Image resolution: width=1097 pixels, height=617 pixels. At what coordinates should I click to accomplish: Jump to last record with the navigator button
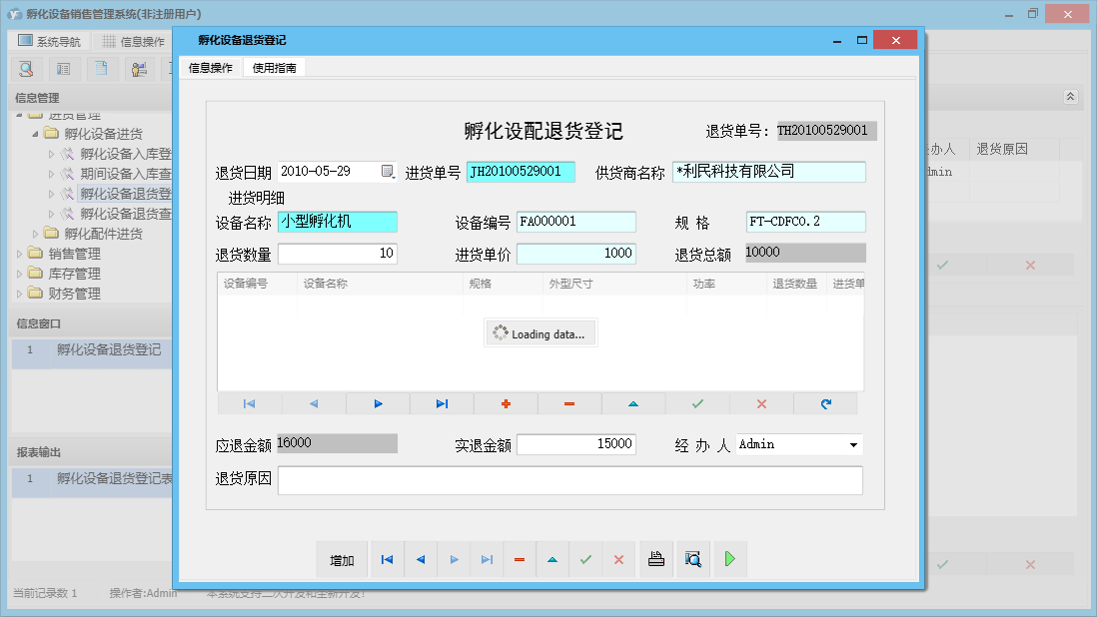pyautogui.click(x=487, y=559)
